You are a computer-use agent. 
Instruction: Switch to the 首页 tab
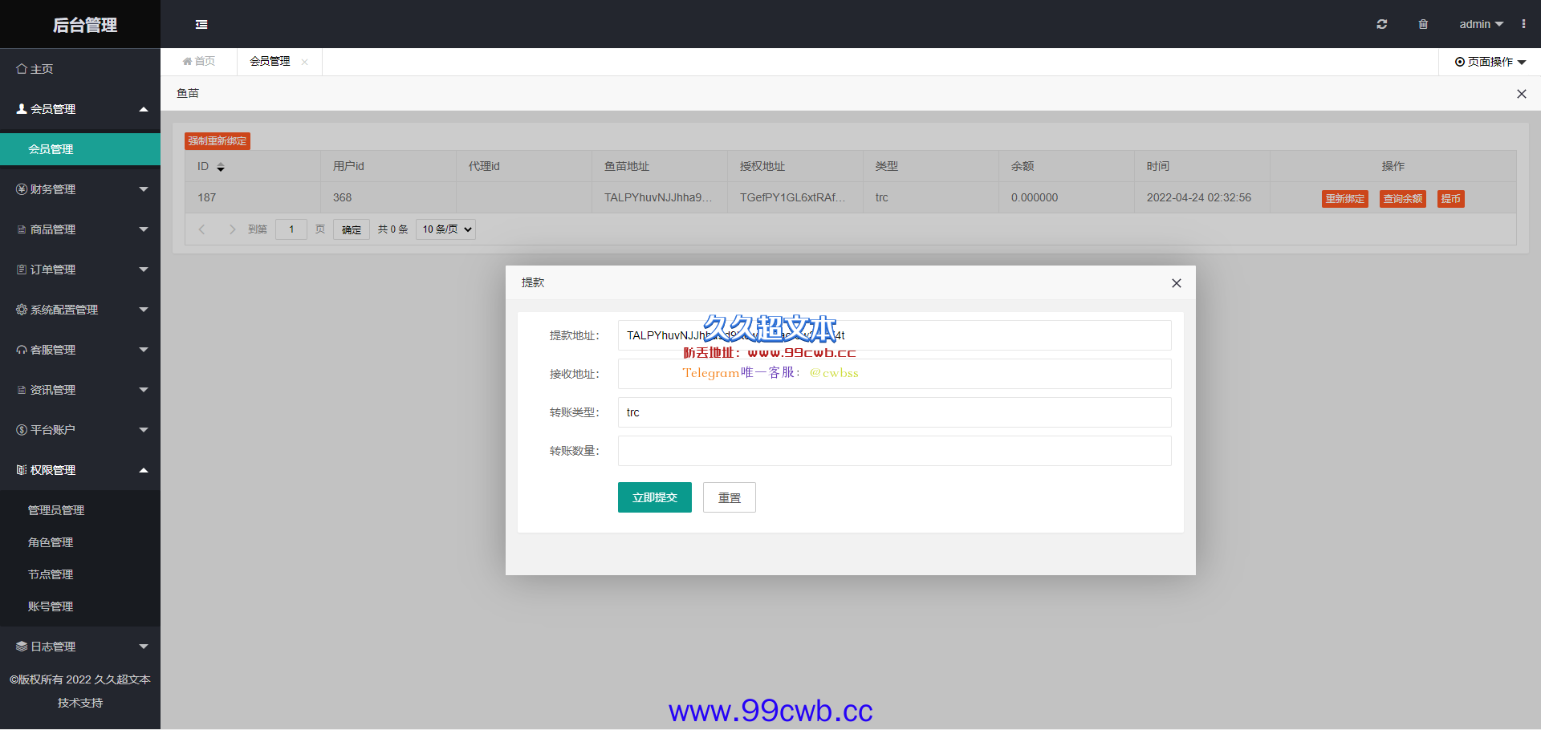click(199, 62)
